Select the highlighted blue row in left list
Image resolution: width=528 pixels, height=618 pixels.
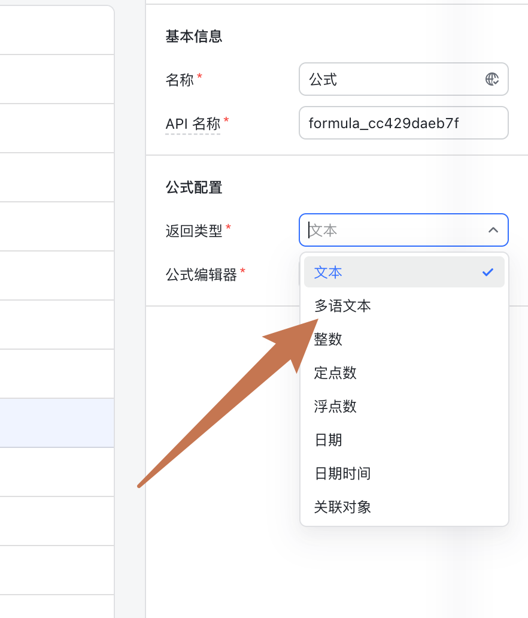[x=57, y=423]
